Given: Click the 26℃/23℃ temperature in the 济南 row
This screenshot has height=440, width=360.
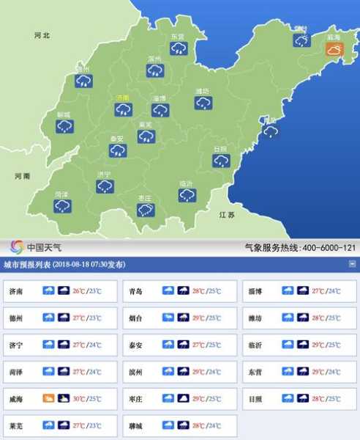Looking at the screenshot, I should (87, 291).
